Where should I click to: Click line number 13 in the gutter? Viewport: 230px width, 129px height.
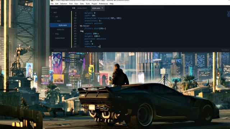[75, 26]
